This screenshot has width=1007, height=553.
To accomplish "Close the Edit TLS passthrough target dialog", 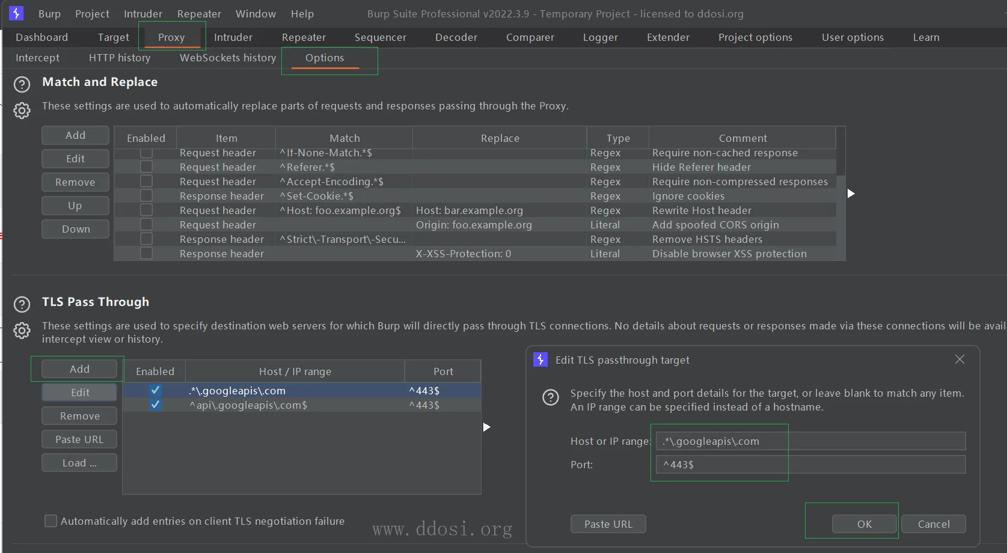I will (960, 359).
